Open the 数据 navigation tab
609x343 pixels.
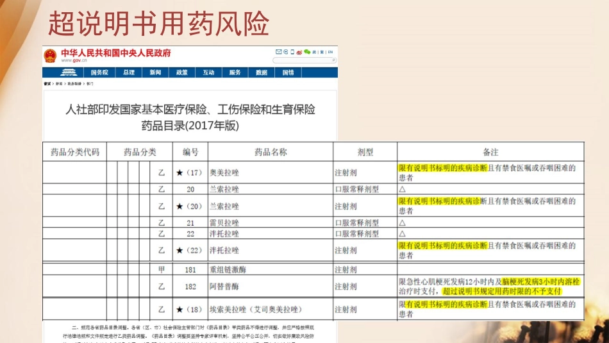tap(262, 72)
